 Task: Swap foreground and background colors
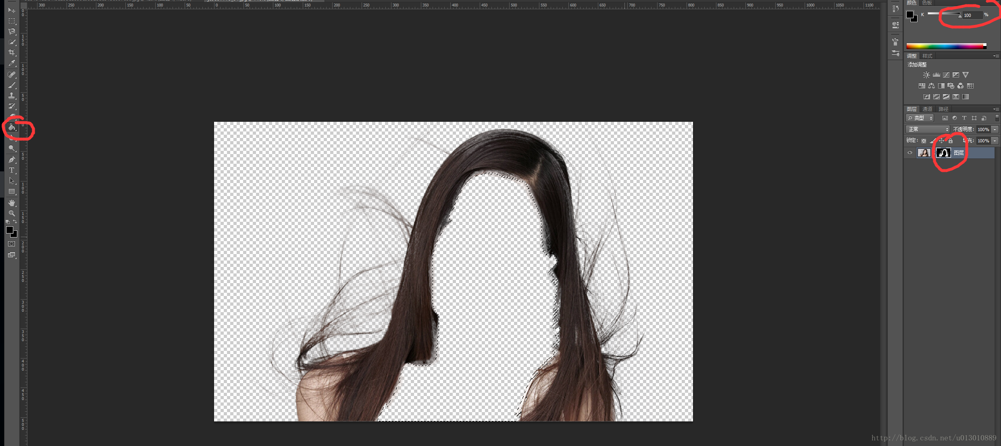pos(15,222)
